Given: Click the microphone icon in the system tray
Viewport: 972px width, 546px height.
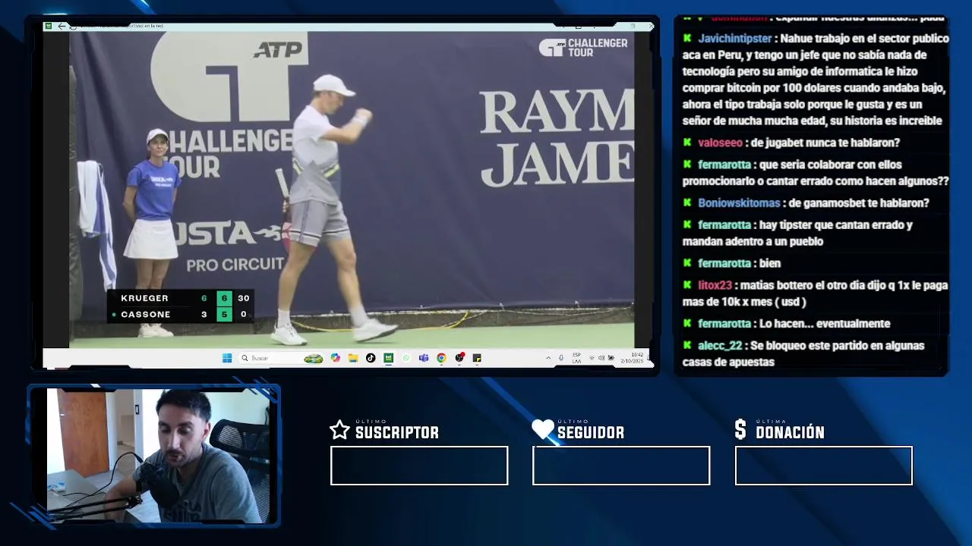Looking at the screenshot, I should [x=561, y=358].
